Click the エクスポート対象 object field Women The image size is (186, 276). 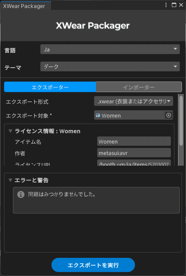[x=134, y=115]
